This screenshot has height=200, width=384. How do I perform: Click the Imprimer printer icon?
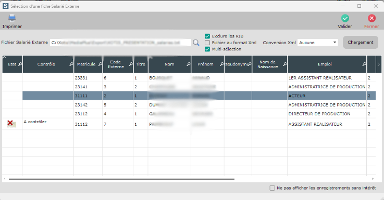click(12, 18)
